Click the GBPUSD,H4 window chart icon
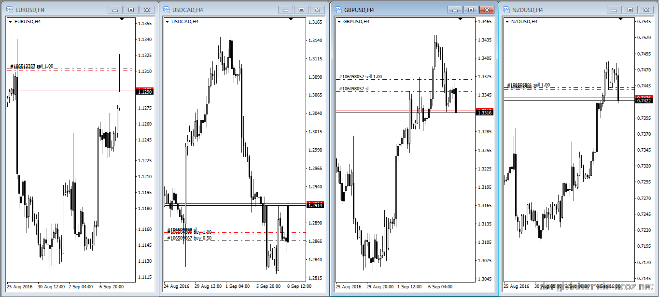This screenshot has width=659, height=297. tap(337, 10)
